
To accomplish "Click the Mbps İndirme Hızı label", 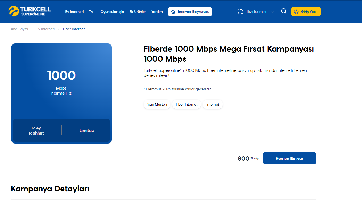I will tap(61, 91).
